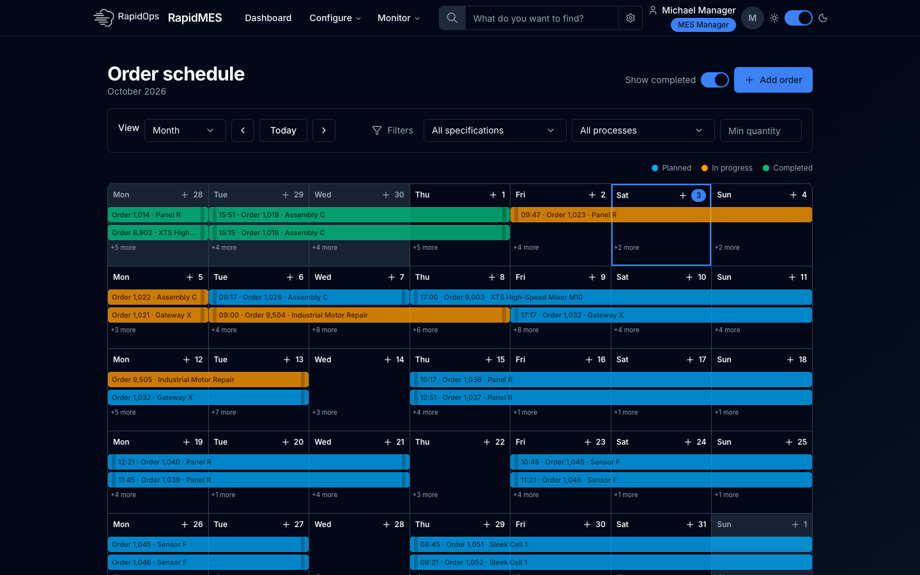The image size is (920, 575).
Task: Click the Today button
Action: [283, 130]
